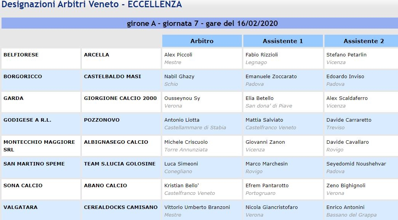Select GIORGIONE CALCIO 2000 cell

[x=121, y=102]
